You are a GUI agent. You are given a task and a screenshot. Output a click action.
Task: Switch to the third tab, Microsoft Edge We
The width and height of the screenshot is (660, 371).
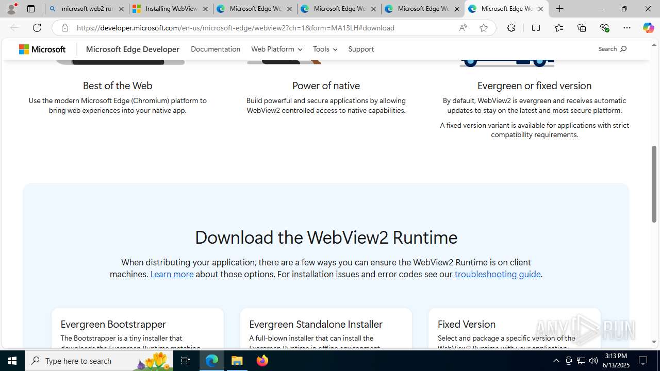pos(255,9)
